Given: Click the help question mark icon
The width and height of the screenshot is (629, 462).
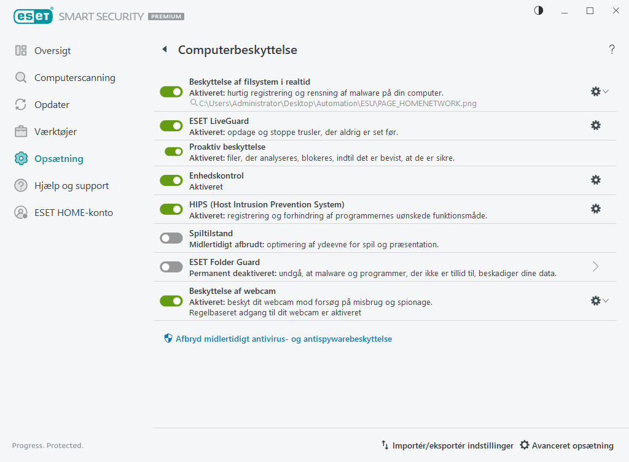Looking at the screenshot, I should [612, 50].
